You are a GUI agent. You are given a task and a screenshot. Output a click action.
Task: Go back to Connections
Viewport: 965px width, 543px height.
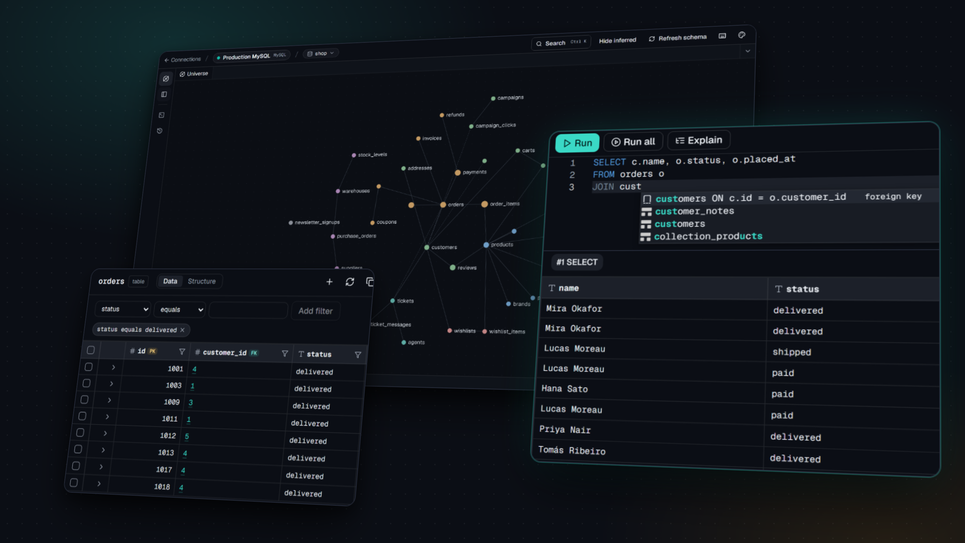pos(182,60)
